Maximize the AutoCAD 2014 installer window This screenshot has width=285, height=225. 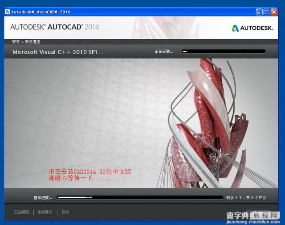coord(266,12)
